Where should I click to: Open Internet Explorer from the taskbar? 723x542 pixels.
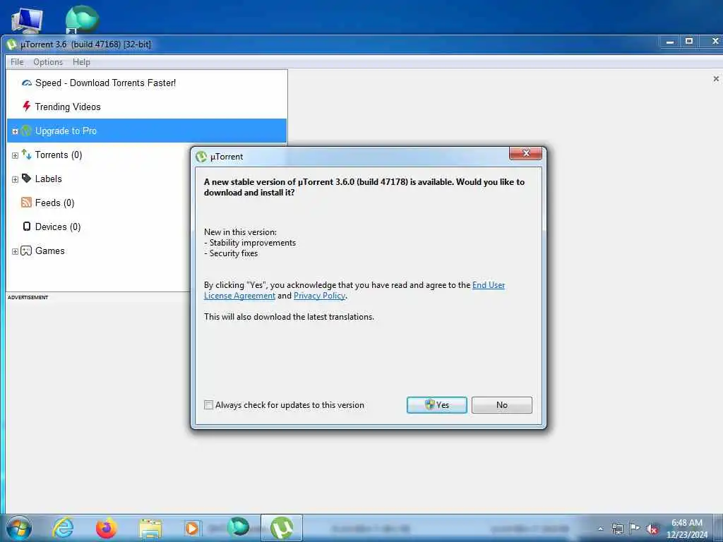click(63, 528)
